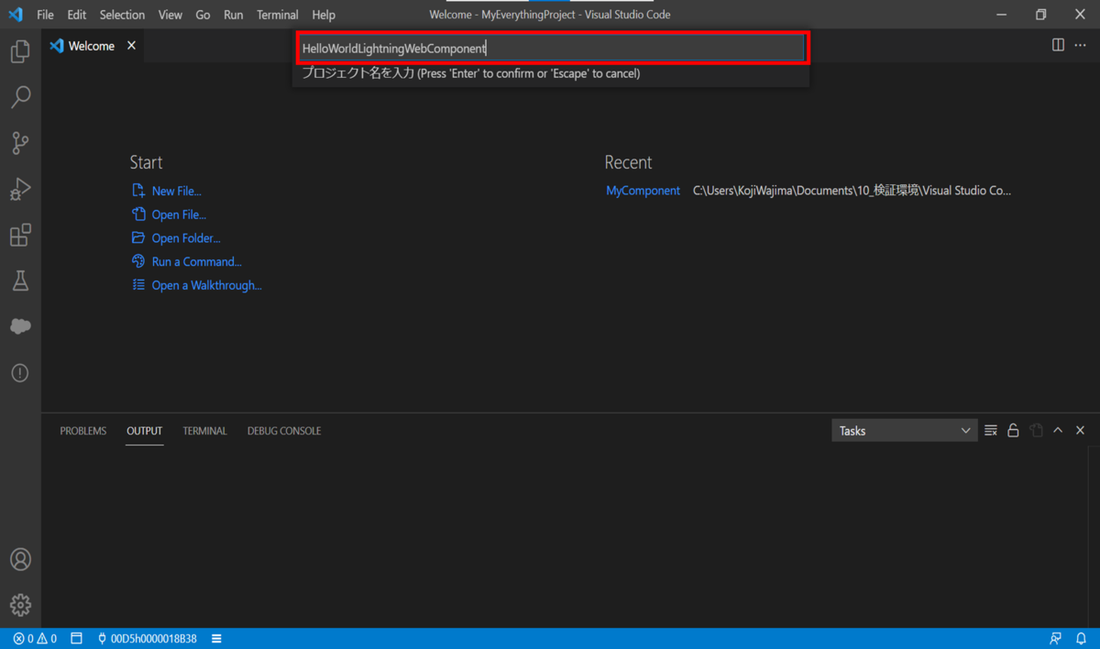Split the editor to the right
The height and width of the screenshot is (649, 1100).
point(1058,45)
